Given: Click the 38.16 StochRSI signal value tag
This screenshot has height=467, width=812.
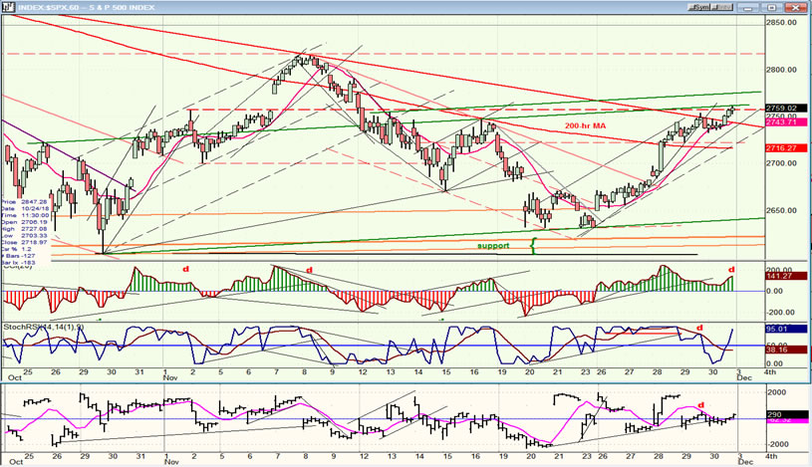Looking at the screenshot, I should click(785, 350).
